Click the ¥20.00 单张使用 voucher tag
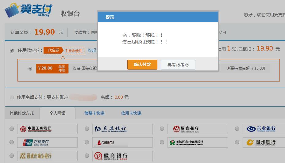This screenshot has height=163, width=285. pos(52,68)
